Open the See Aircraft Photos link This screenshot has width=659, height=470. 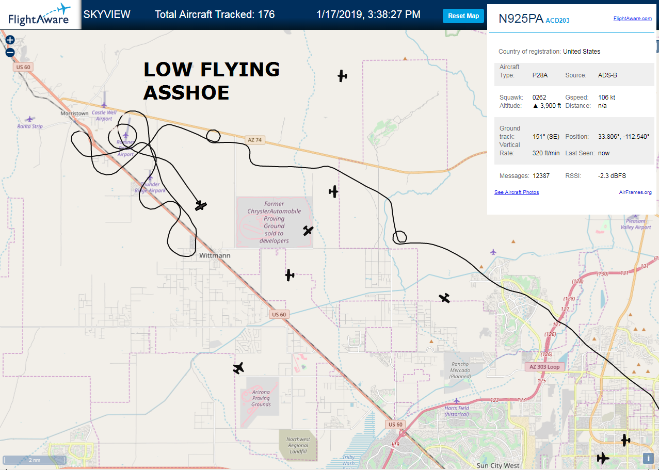coord(517,192)
